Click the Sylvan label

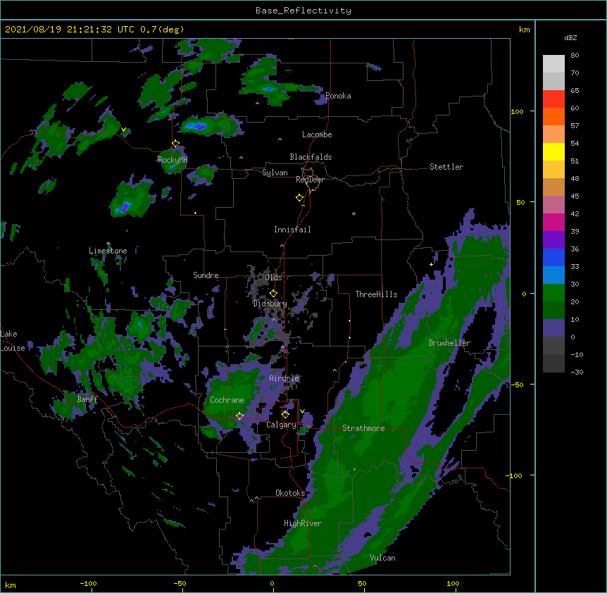(275, 173)
